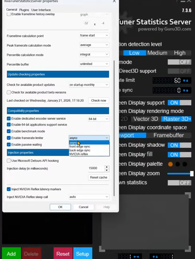Tick Enable frametime history overlay checkbox
Image resolution: width=195 pixels, height=259 pixels.
tap(9, 14)
